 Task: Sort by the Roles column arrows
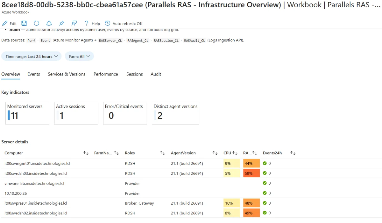coord(162,153)
